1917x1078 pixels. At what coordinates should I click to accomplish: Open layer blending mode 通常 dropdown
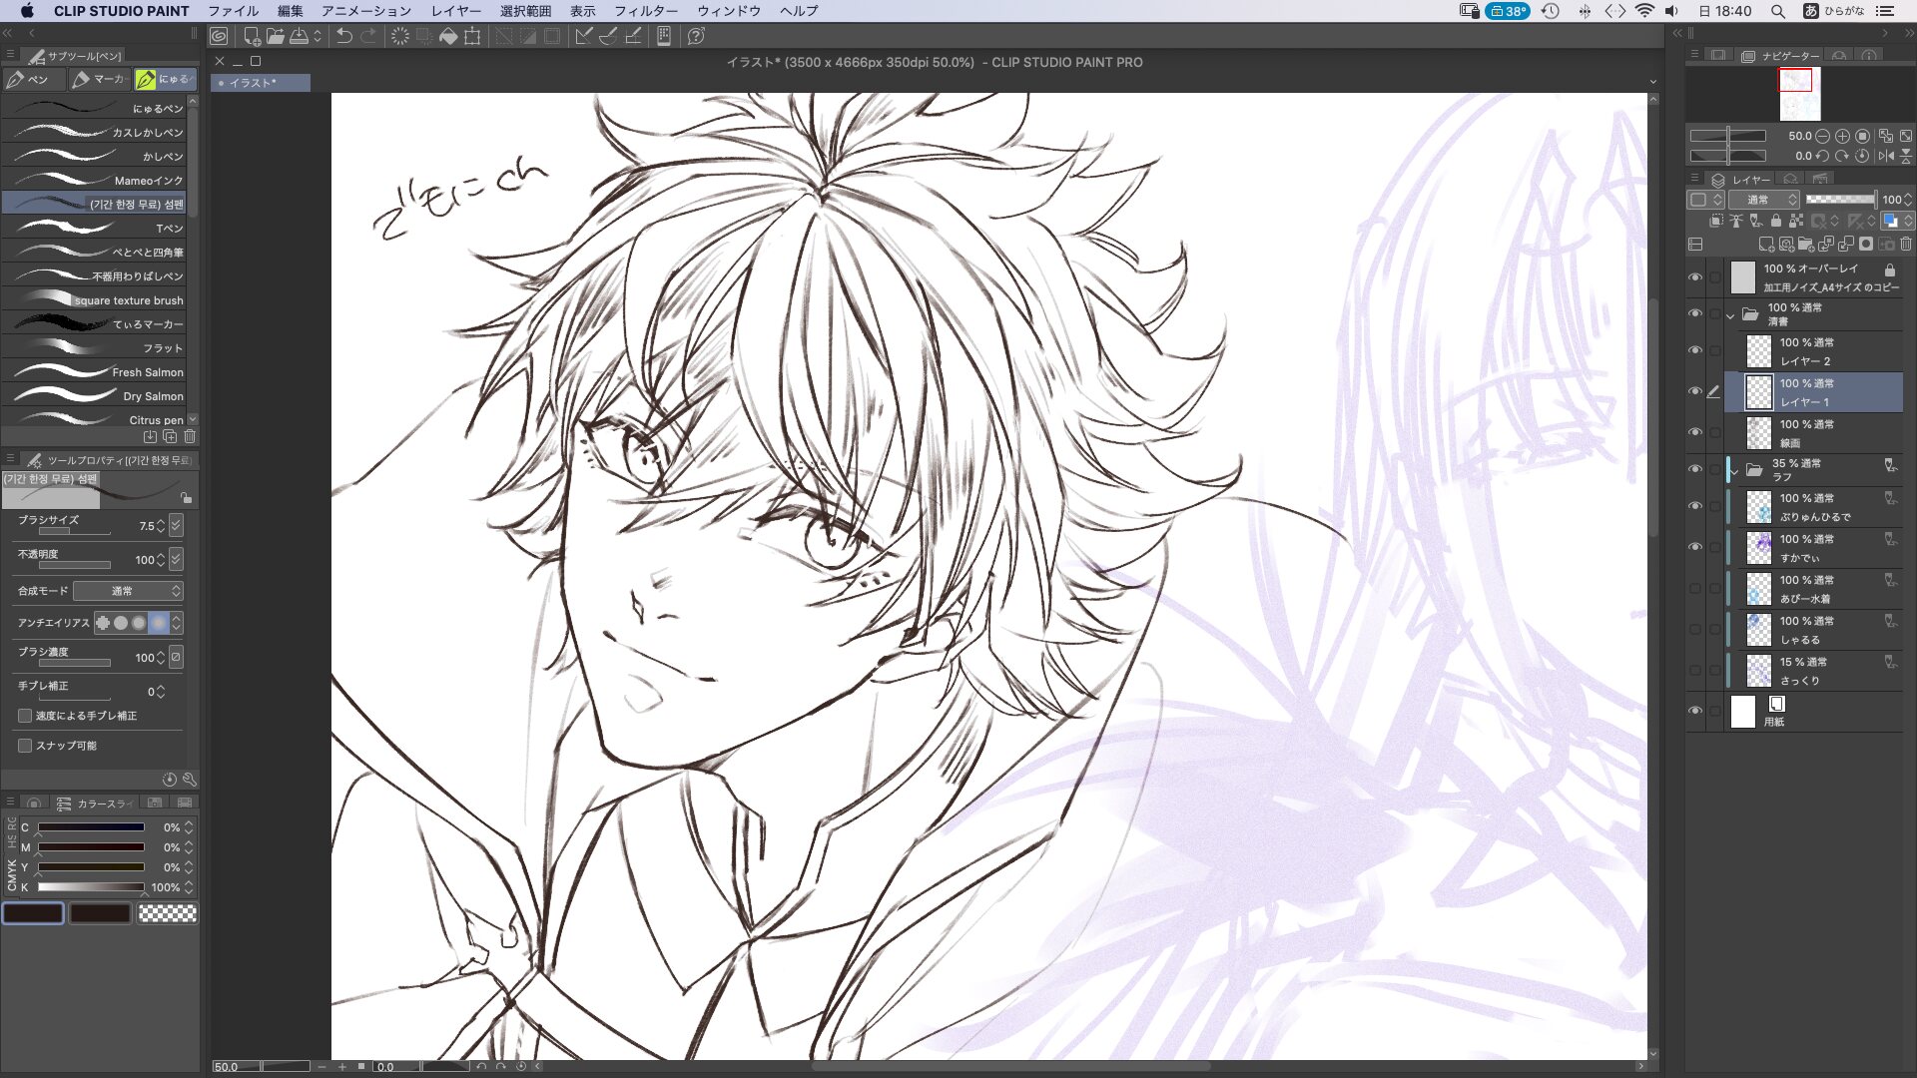pyautogui.click(x=1763, y=200)
